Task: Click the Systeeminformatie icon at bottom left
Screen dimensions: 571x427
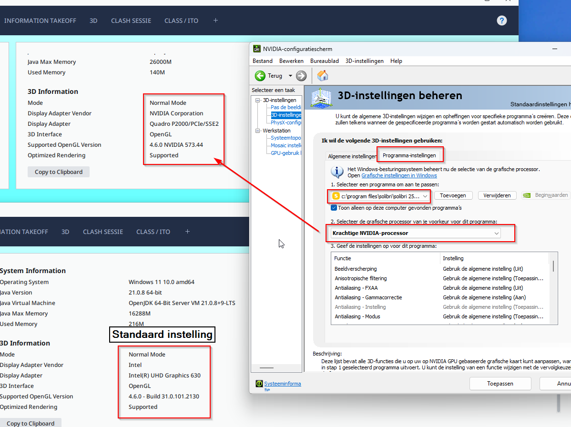Action: tap(259, 384)
